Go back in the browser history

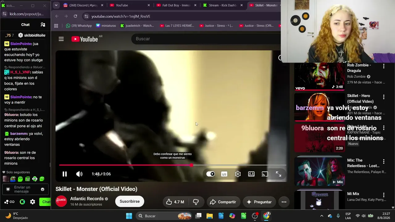coord(57,16)
